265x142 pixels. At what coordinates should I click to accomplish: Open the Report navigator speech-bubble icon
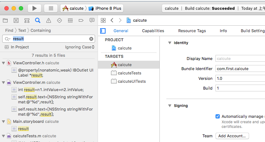click(92, 21)
